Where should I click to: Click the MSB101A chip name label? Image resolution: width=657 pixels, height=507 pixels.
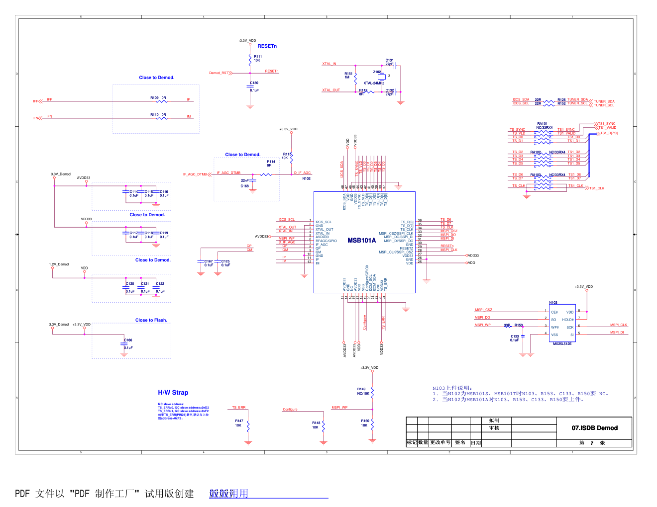(362, 241)
